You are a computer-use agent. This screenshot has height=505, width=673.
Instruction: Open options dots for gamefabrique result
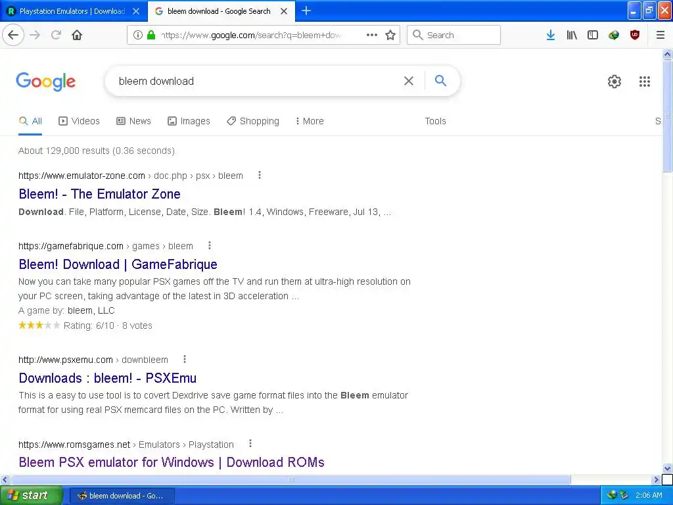(210, 246)
